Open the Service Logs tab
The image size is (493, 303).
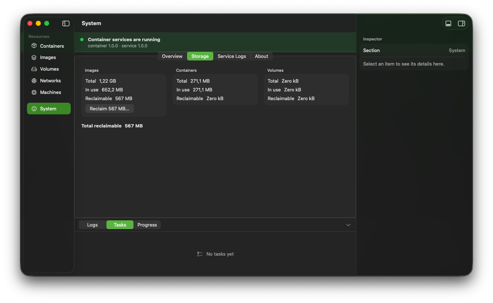pos(232,56)
